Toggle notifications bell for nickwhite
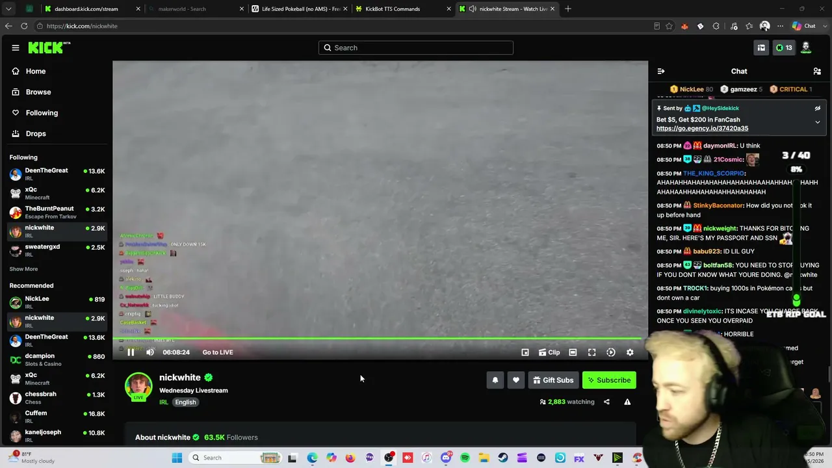 [495, 380]
